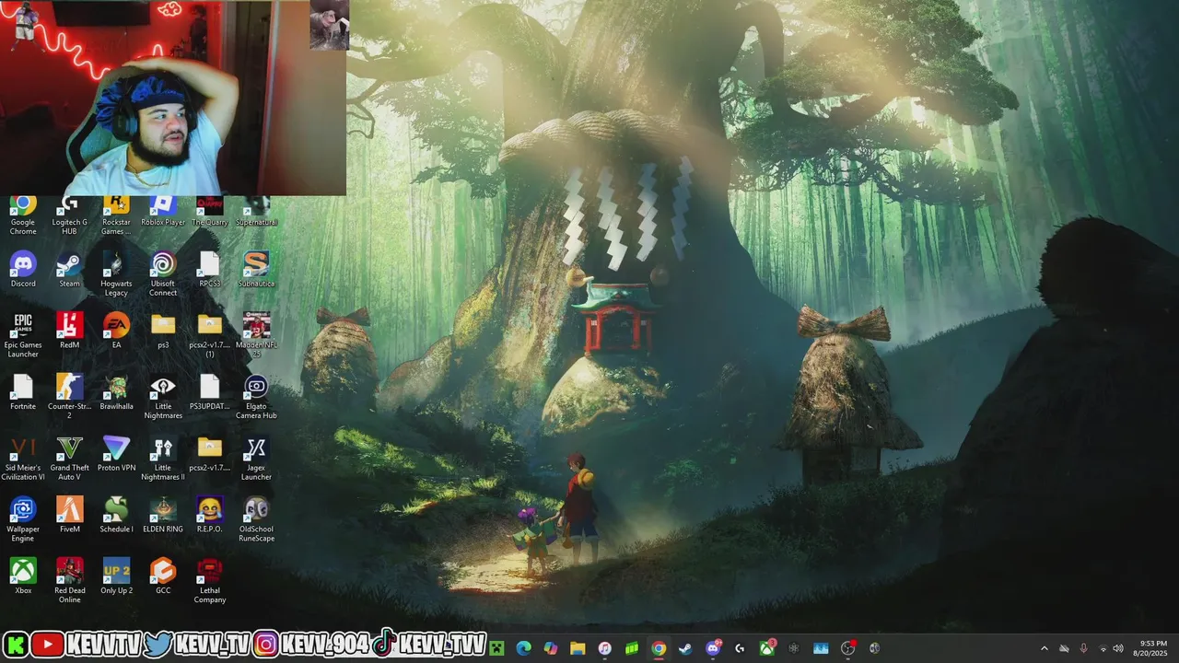Launch Sid Meier's Civilization VI shortcut
The width and height of the screenshot is (1179, 663).
(23, 459)
